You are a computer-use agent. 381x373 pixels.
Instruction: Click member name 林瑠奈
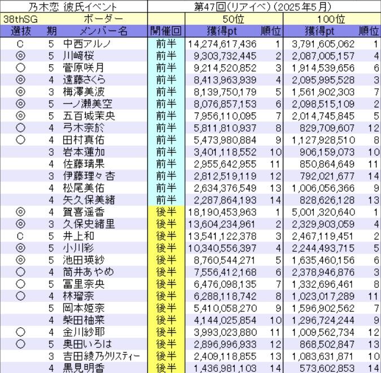click(x=78, y=296)
